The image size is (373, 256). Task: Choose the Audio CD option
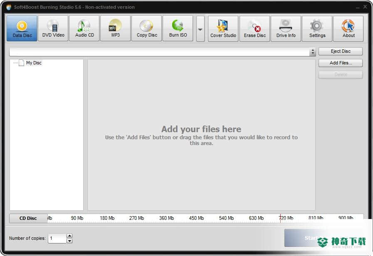84,28
